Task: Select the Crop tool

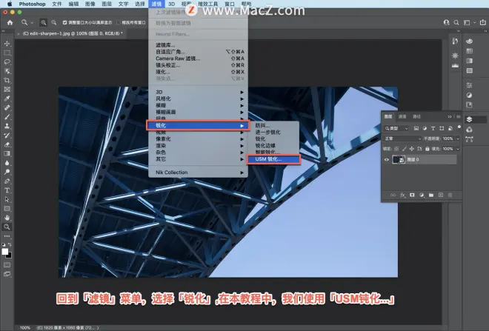Action: pos(7,80)
